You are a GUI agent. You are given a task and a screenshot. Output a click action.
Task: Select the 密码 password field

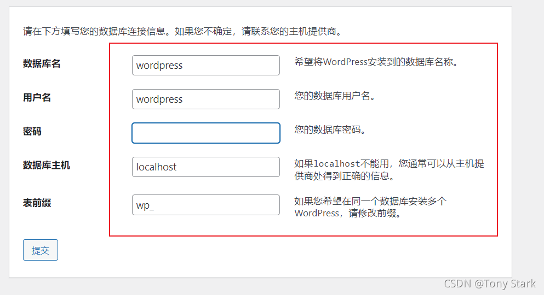(206, 133)
